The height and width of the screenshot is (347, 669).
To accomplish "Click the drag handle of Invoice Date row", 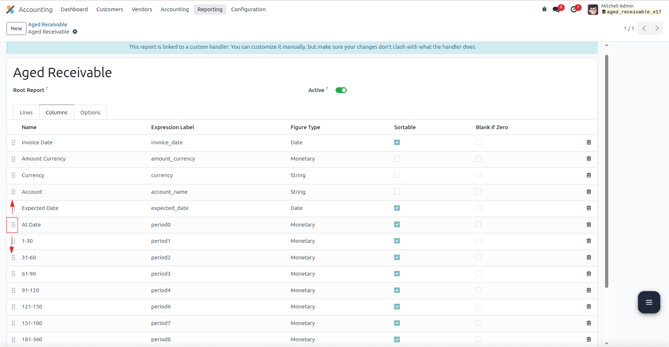I will (13, 142).
